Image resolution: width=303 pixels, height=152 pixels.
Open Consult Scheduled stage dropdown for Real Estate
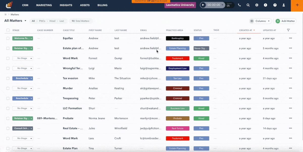click(x=22, y=128)
